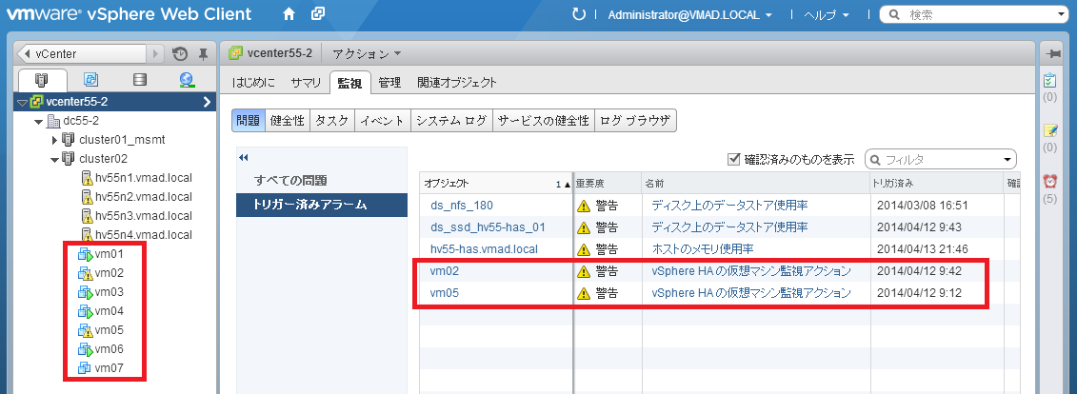
Task: Select the 監視 tab
Action: (x=350, y=83)
